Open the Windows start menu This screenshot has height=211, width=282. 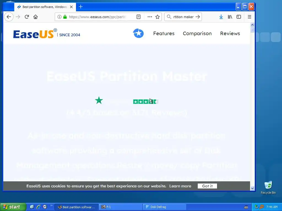[13, 207]
